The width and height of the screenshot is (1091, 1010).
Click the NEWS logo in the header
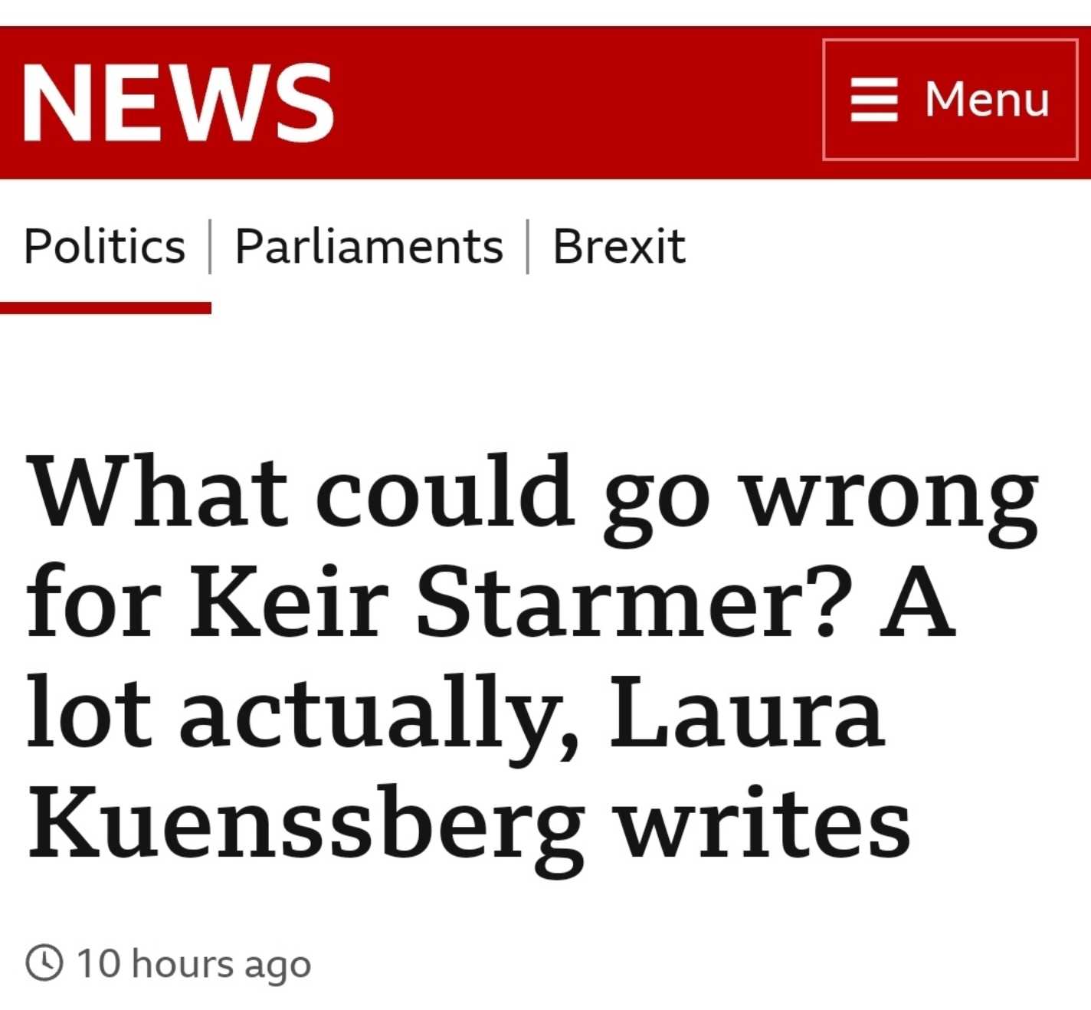[x=178, y=103]
